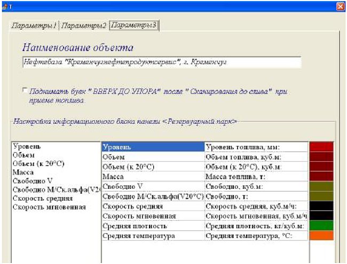The image size is (347, 264).
Task: Click the black swatch for Скорость средняя
Action: click(x=321, y=206)
